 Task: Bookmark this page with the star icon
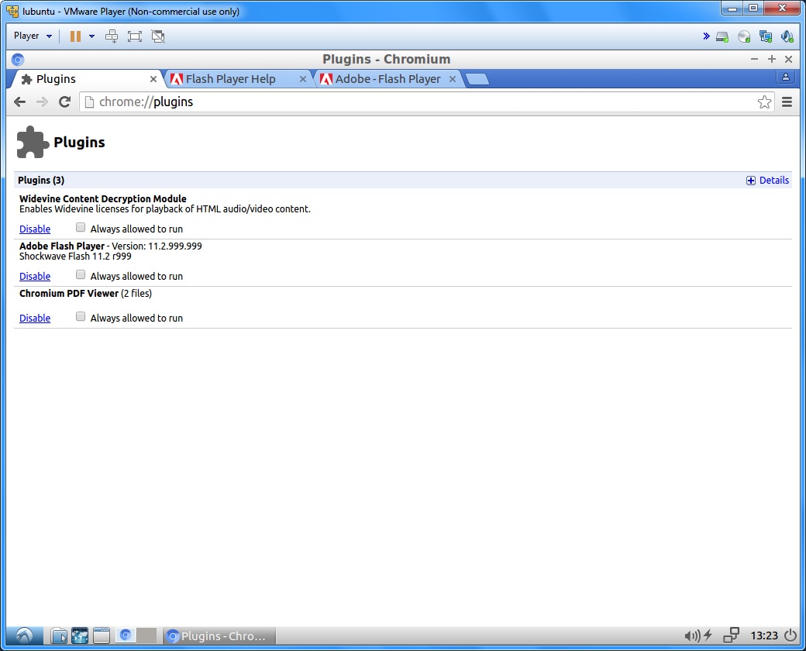pyautogui.click(x=764, y=102)
